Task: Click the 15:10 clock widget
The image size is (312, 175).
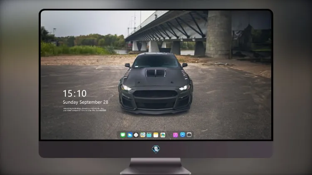Action: [x=74, y=93]
